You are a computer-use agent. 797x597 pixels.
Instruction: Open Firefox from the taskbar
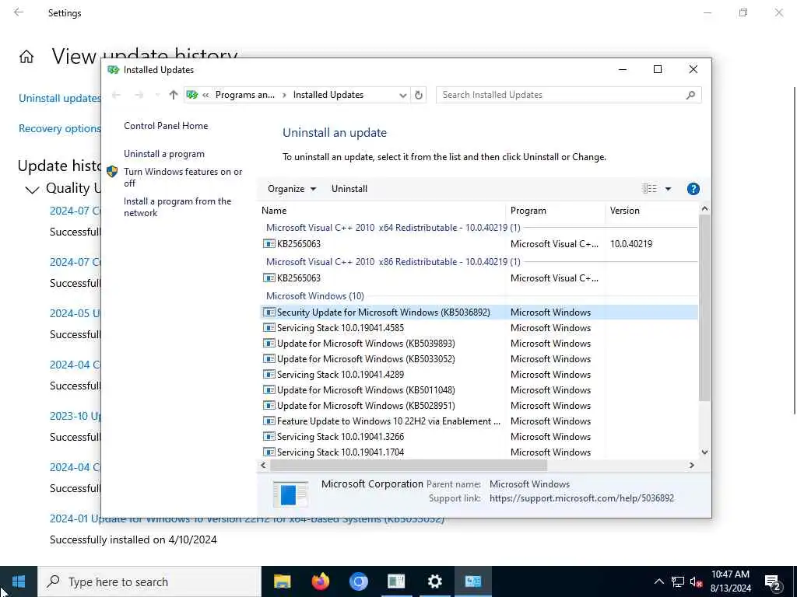(320, 581)
